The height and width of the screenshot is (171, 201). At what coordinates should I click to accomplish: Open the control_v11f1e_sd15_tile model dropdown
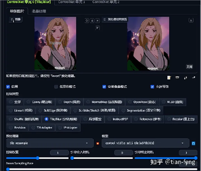pos(145,143)
